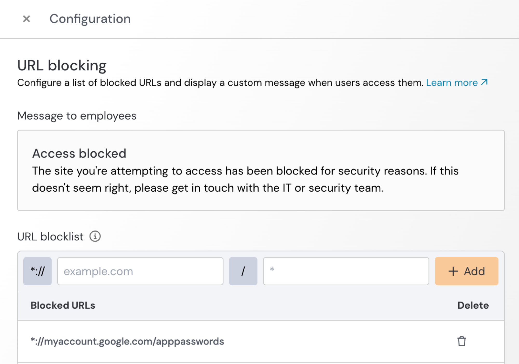Click the Add button
The height and width of the screenshot is (364, 519).
[x=467, y=271]
